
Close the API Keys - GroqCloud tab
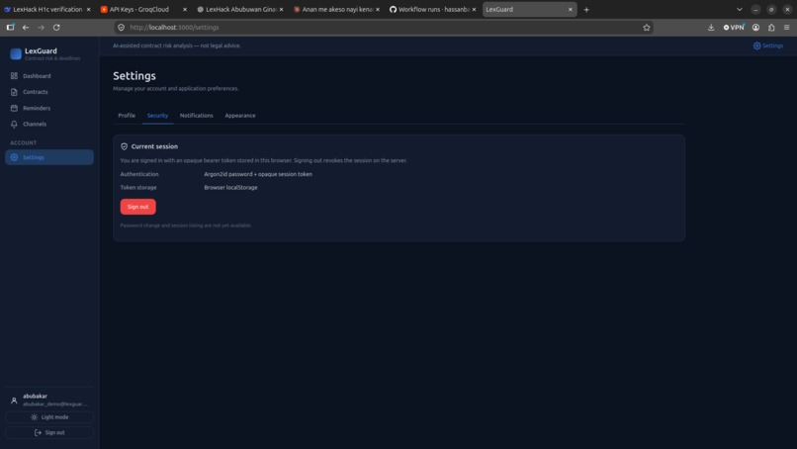point(185,9)
